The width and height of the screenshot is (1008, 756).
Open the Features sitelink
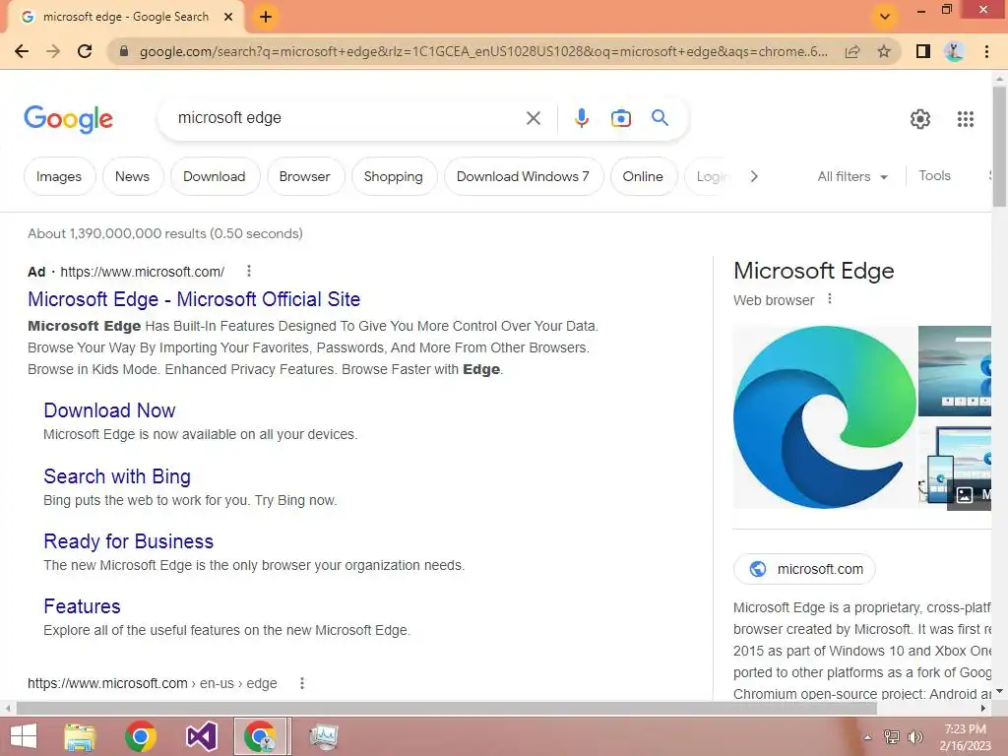click(83, 606)
